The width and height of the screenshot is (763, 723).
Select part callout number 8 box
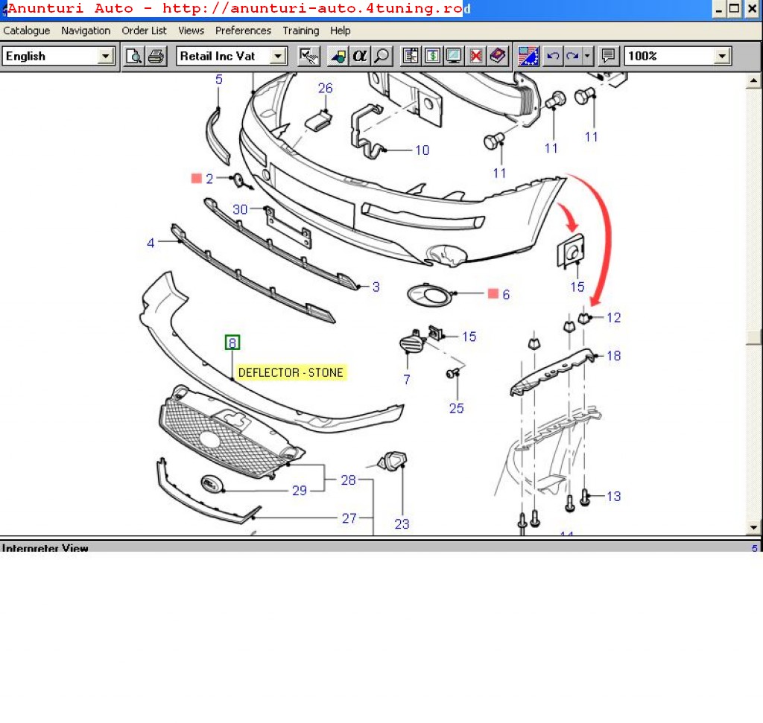tap(233, 343)
